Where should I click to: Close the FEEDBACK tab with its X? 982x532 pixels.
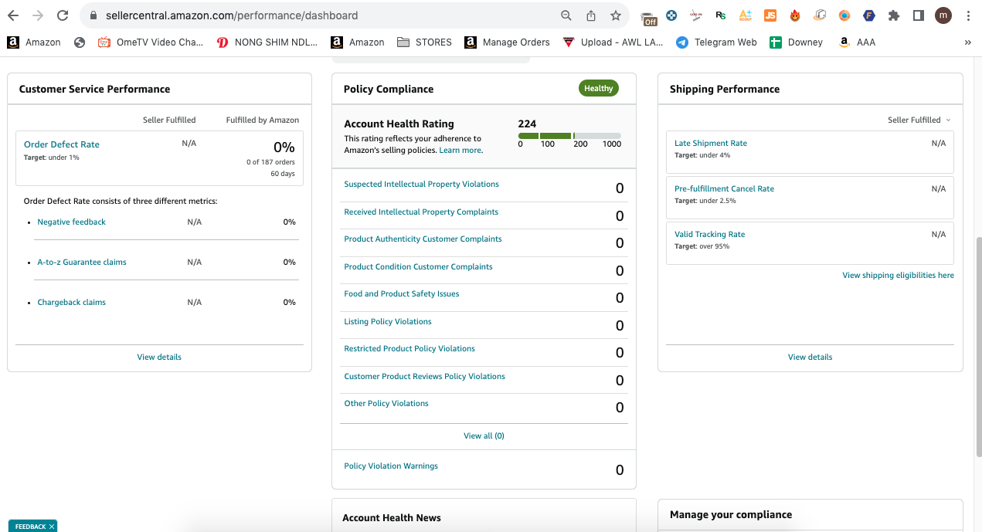(52, 527)
